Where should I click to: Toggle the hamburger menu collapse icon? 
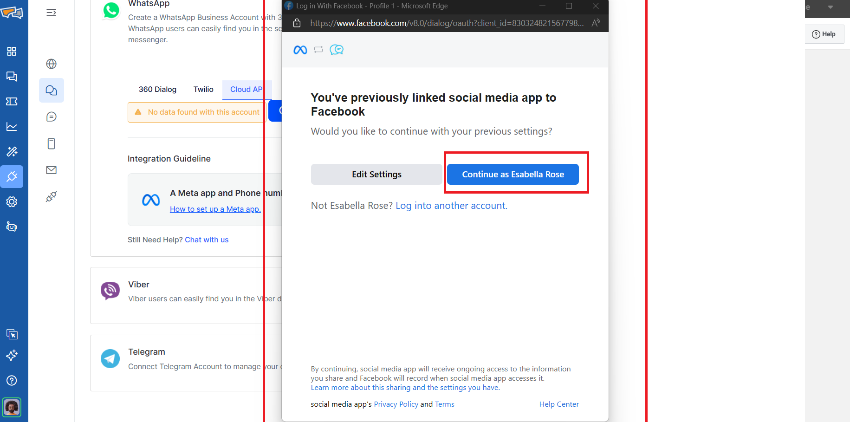coord(52,13)
